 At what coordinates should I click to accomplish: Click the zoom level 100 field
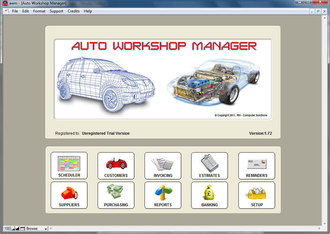(7, 229)
